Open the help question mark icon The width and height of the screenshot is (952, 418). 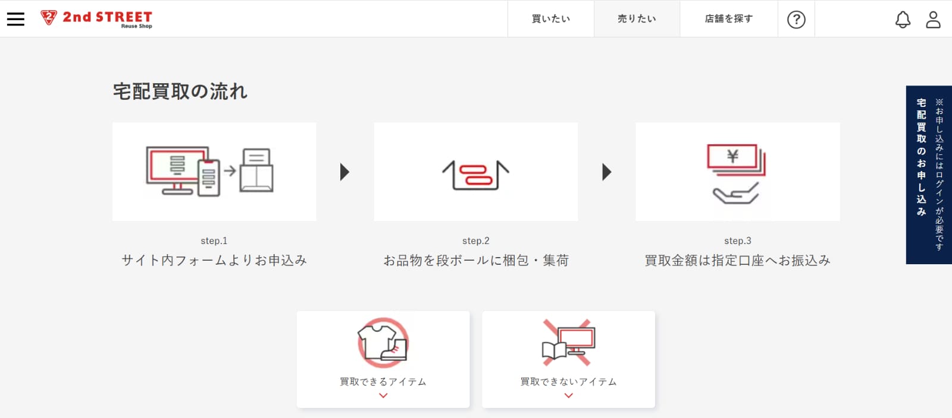click(x=796, y=20)
